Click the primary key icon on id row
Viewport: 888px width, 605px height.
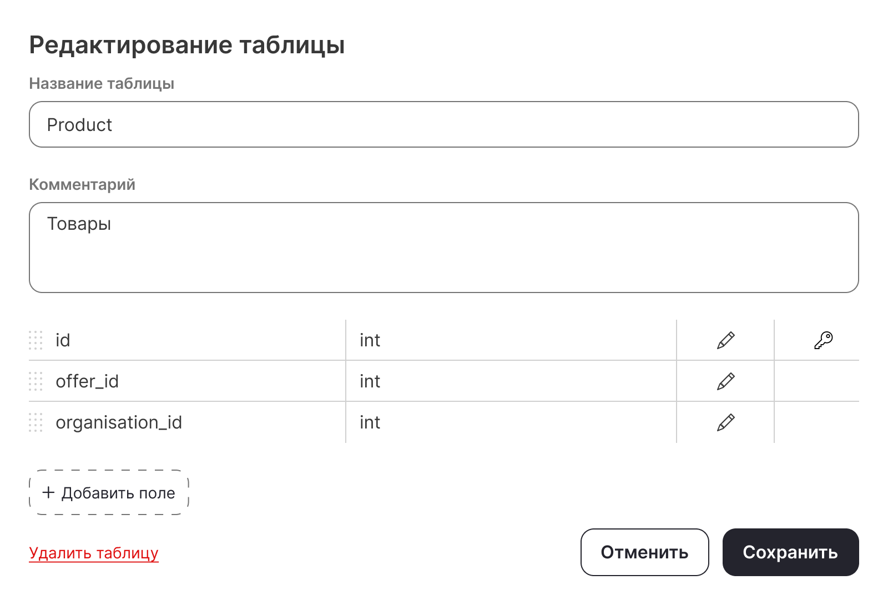click(x=823, y=340)
